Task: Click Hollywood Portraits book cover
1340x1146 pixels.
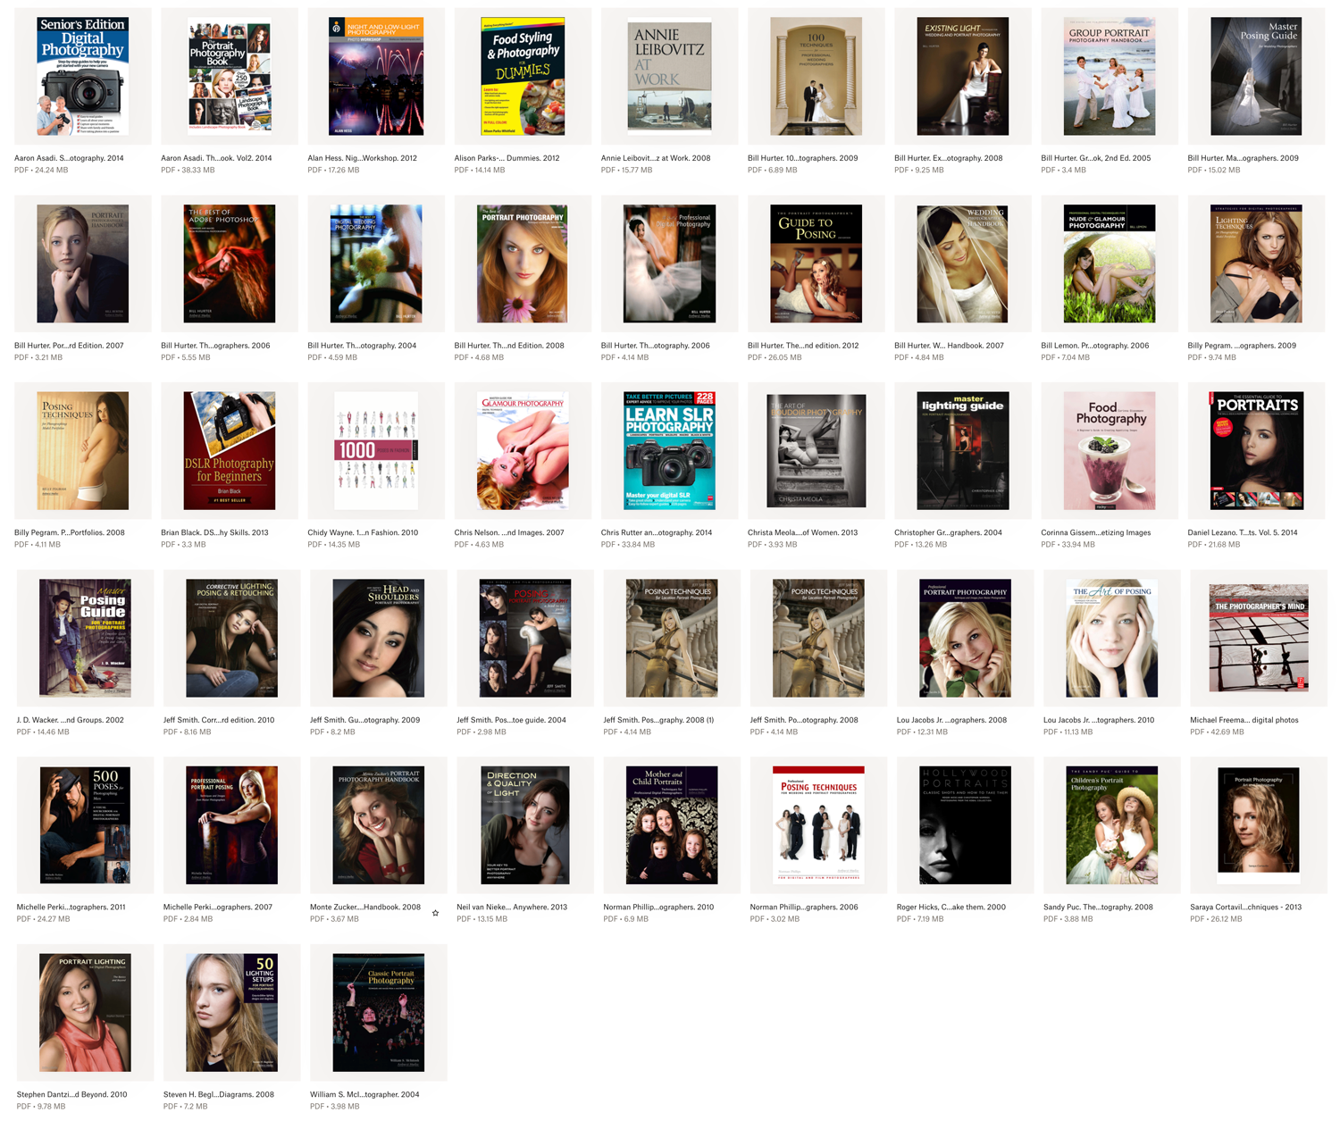Action: [965, 824]
